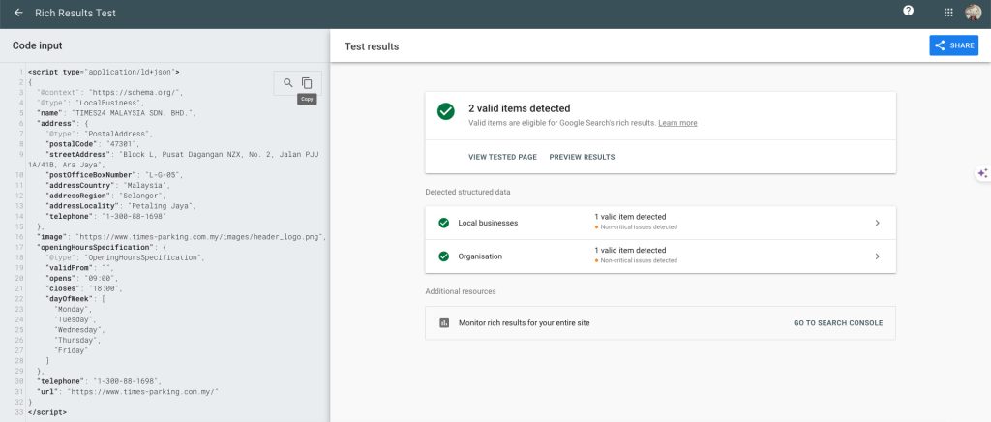Click the back arrow in the header
This screenshot has width=991, height=422.
(x=18, y=13)
